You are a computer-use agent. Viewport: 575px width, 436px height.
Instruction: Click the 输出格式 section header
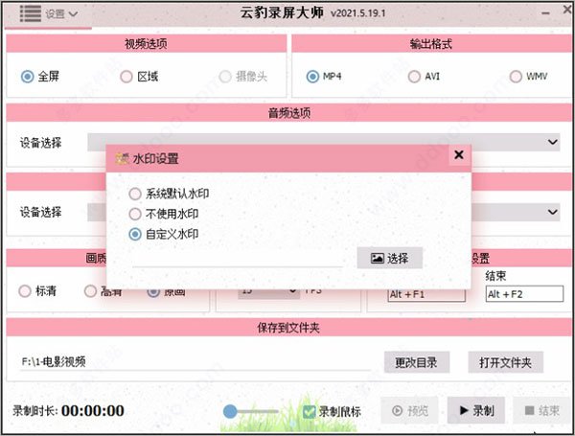coord(431,44)
